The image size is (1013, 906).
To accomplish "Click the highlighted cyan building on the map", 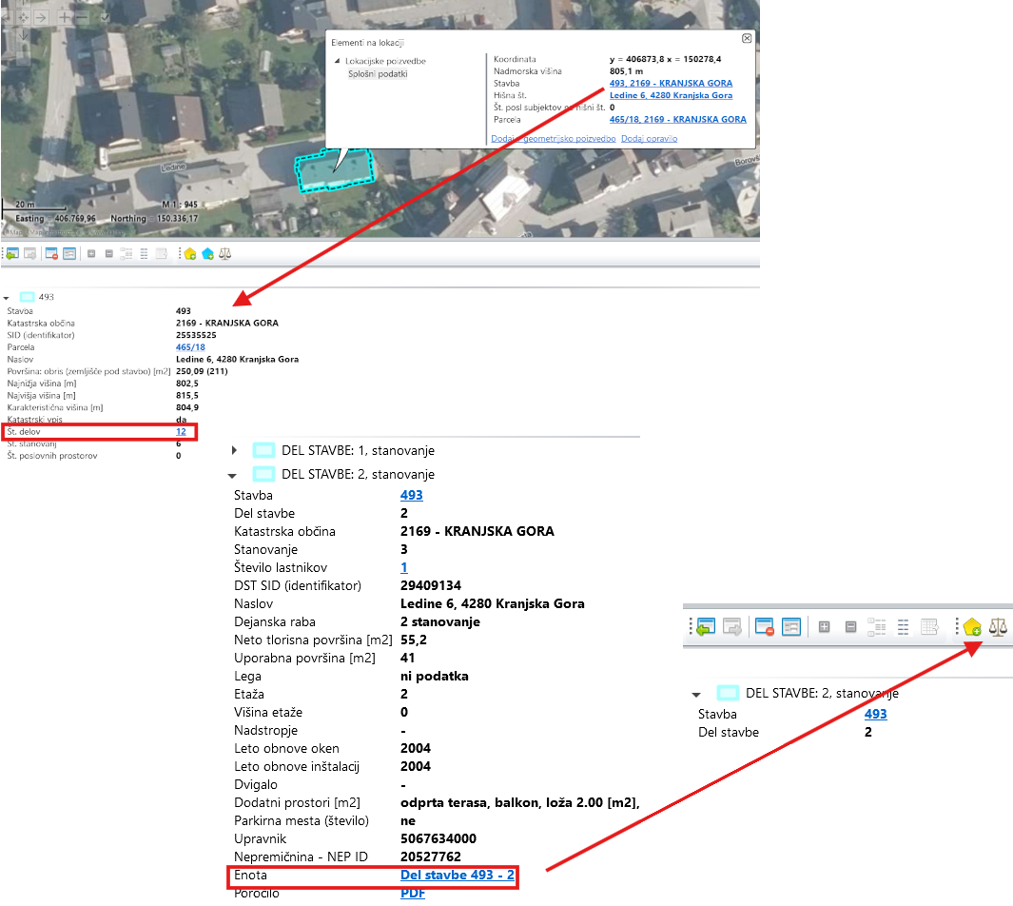I will [x=335, y=171].
